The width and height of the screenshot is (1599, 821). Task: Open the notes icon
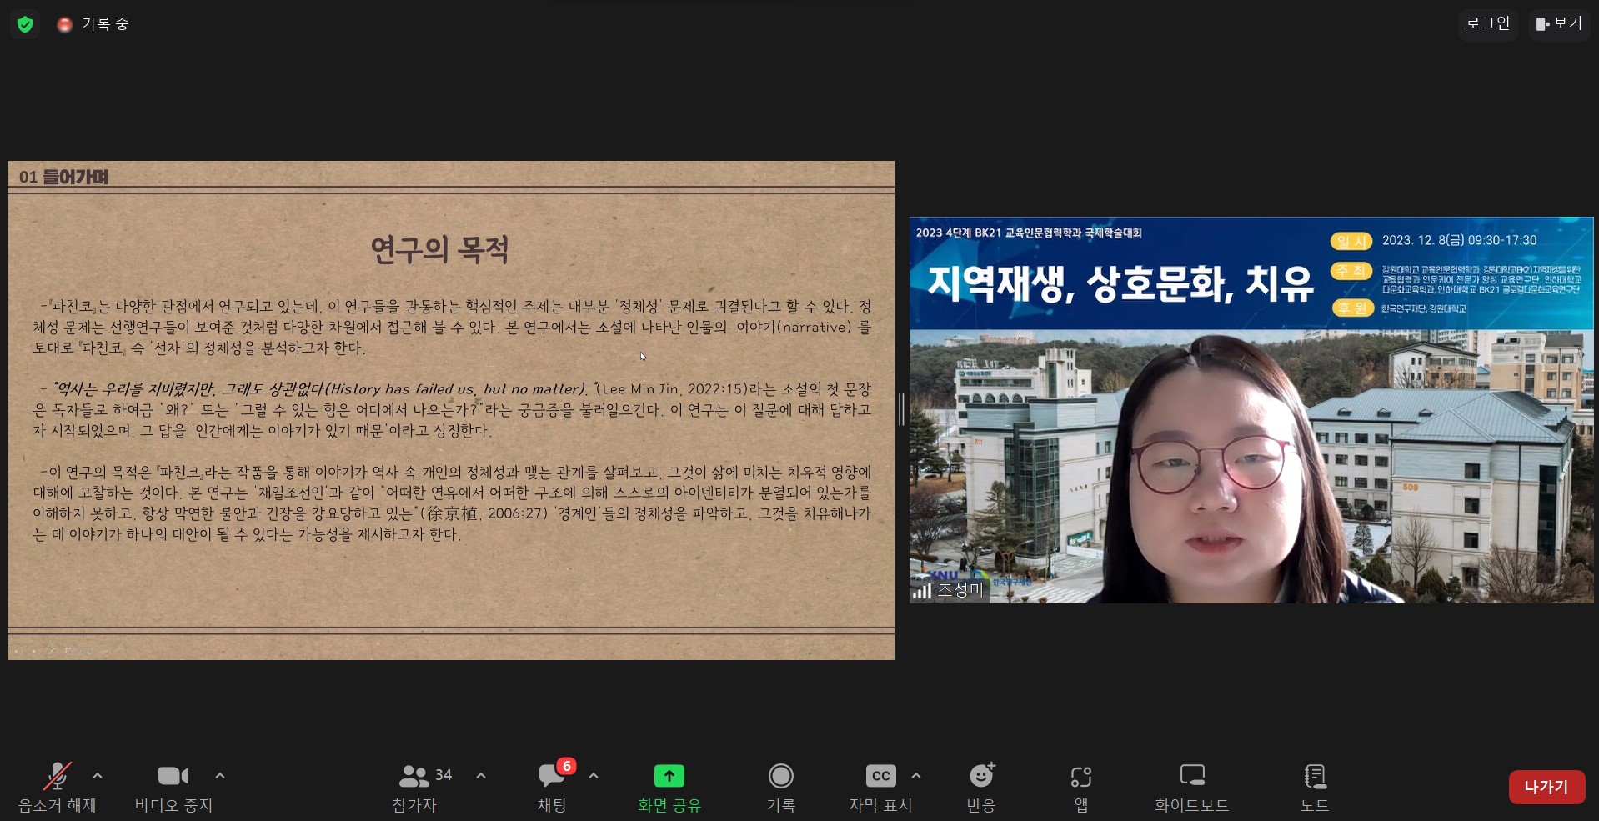(x=1315, y=776)
